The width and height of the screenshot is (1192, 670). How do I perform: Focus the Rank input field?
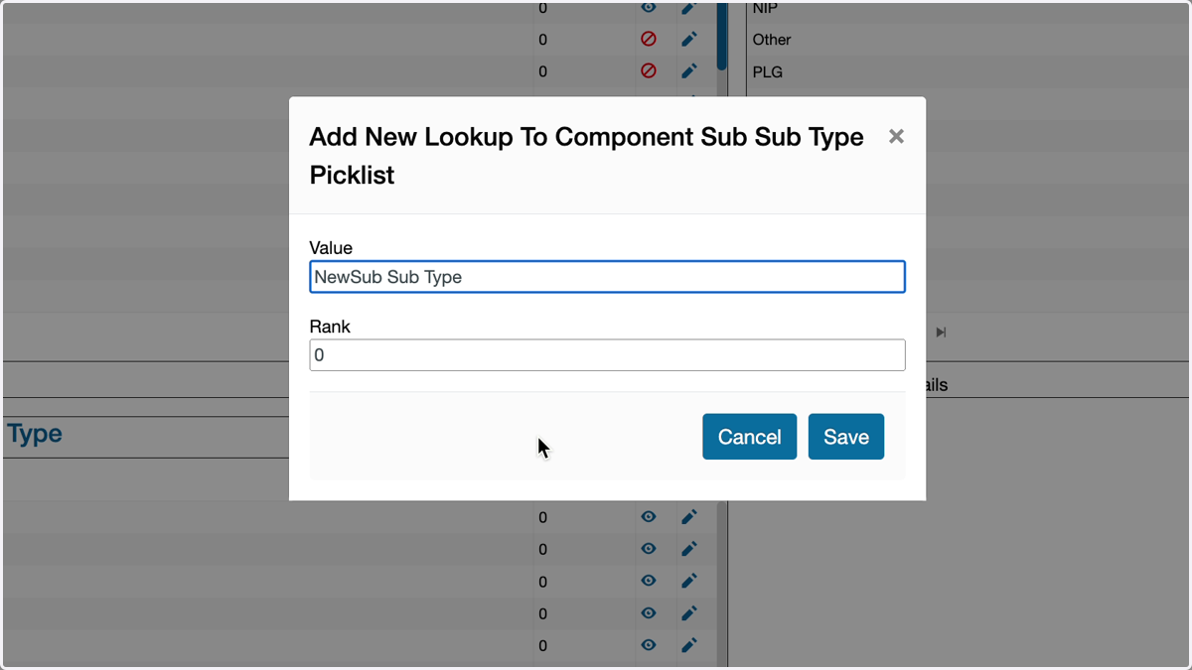pos(607,355)
